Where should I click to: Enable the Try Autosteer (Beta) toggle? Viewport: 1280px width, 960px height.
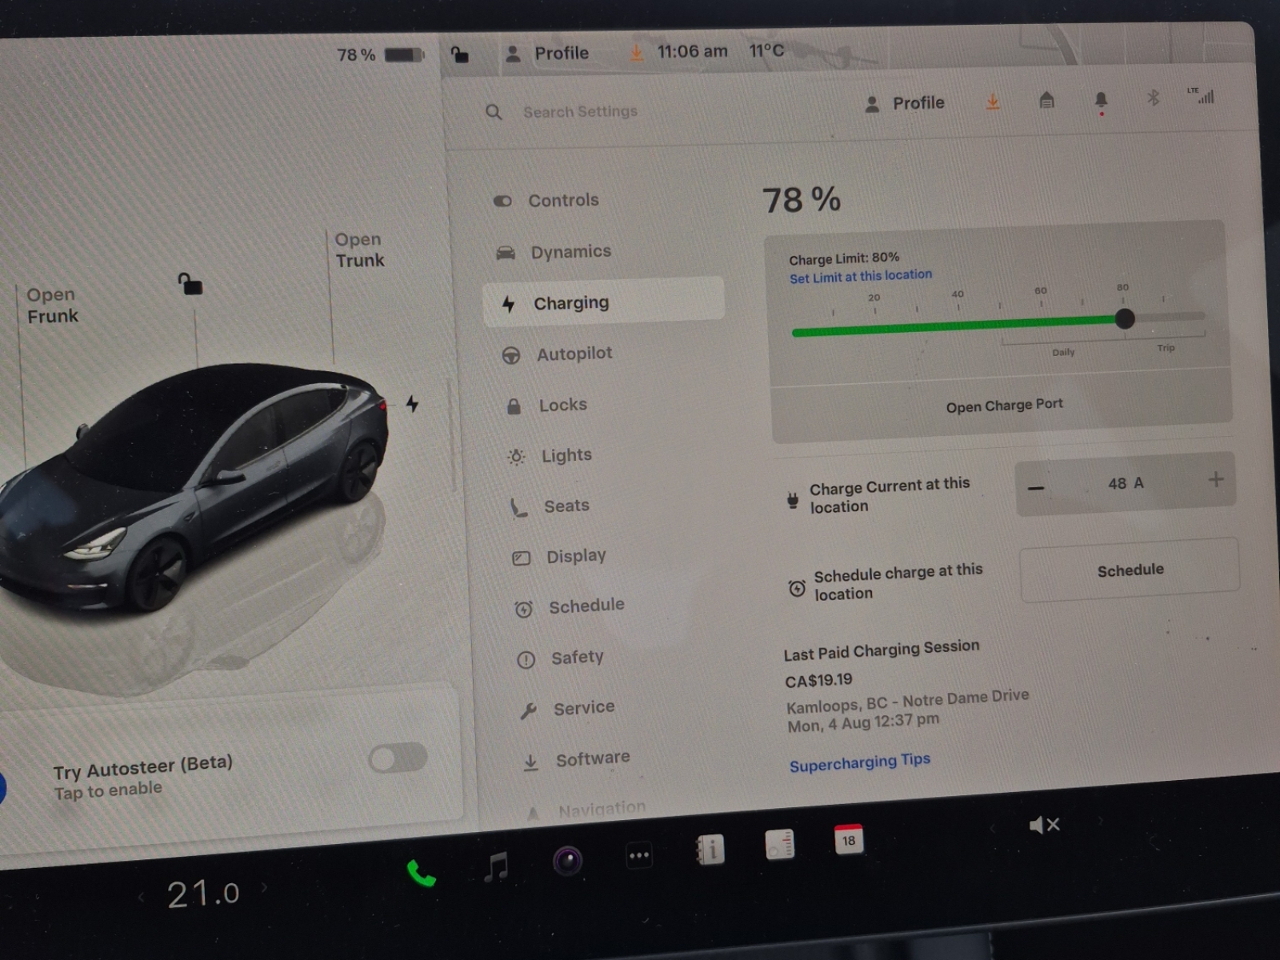pyautogui.click(x=398, y=758)
